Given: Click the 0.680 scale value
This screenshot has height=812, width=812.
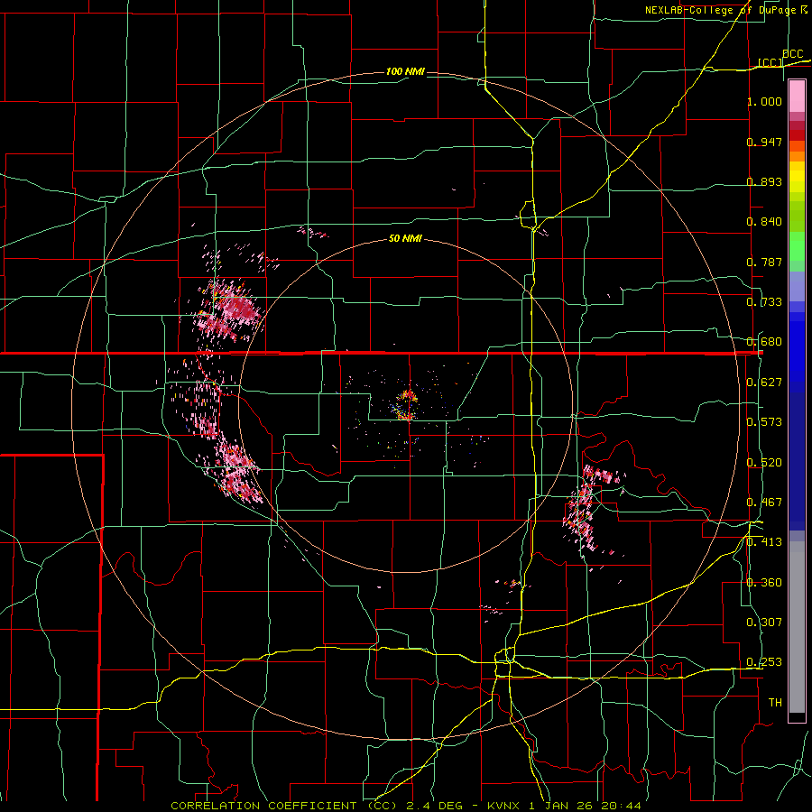Looking at the screenshot, I should pos(764,342).
